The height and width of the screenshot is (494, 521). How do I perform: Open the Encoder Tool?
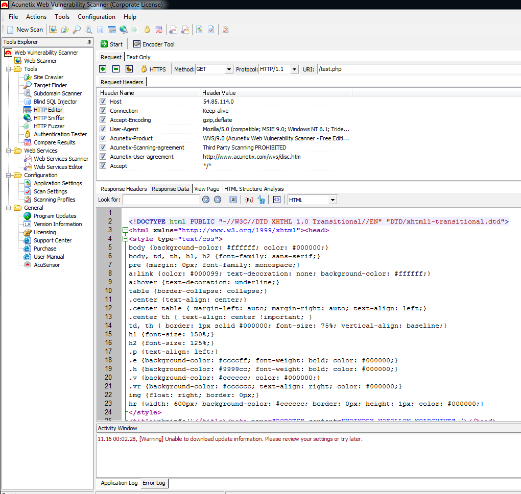click(154, 44)
